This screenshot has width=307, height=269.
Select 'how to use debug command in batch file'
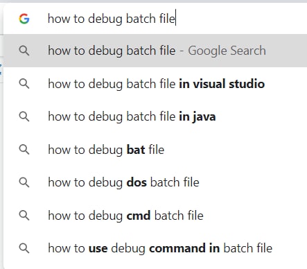(x=155, y=248)
